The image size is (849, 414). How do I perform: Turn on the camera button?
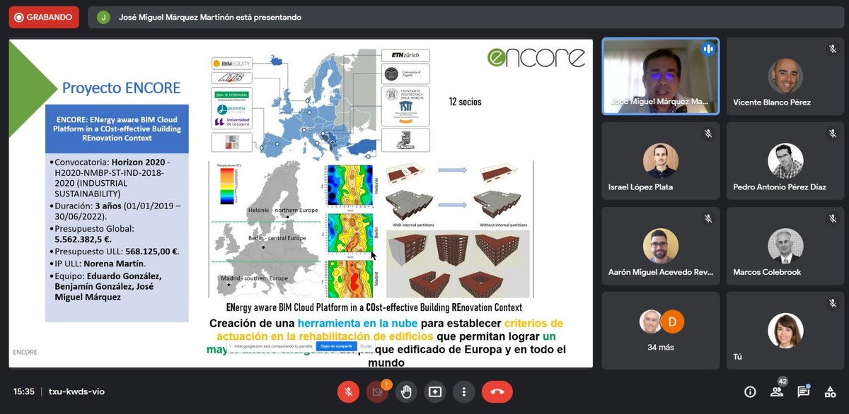(x=377, y=391)
